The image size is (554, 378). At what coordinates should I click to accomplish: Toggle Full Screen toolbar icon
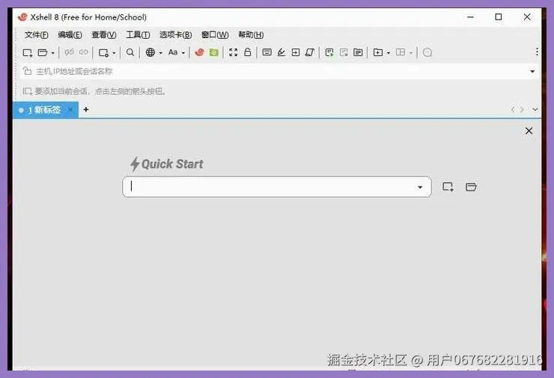pyautogui.click(x=233, y=52)
